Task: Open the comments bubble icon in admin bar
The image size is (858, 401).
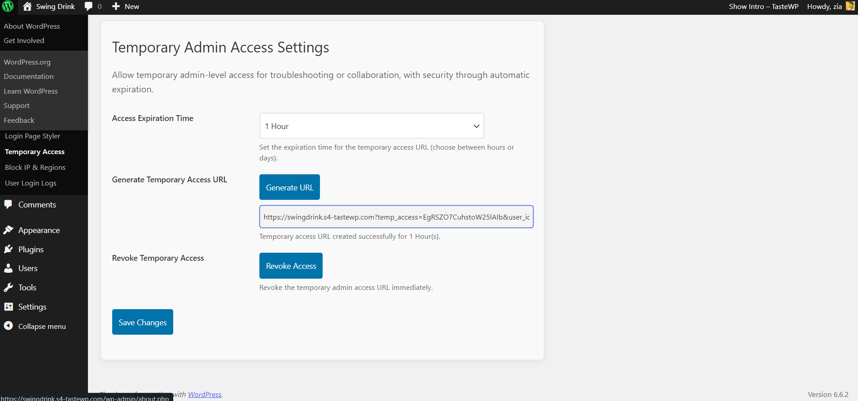Action: pos(88,6)
